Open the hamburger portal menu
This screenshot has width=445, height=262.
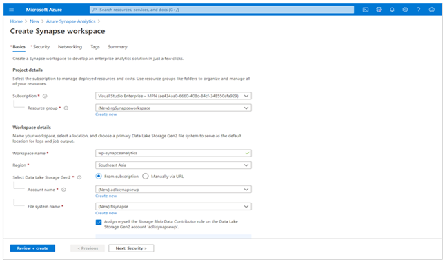[11, 10]
